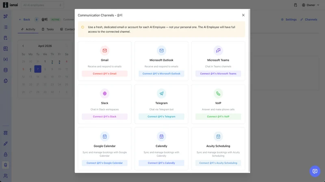Click the Microsoft Teams chat icon

(x=218, y=51)
